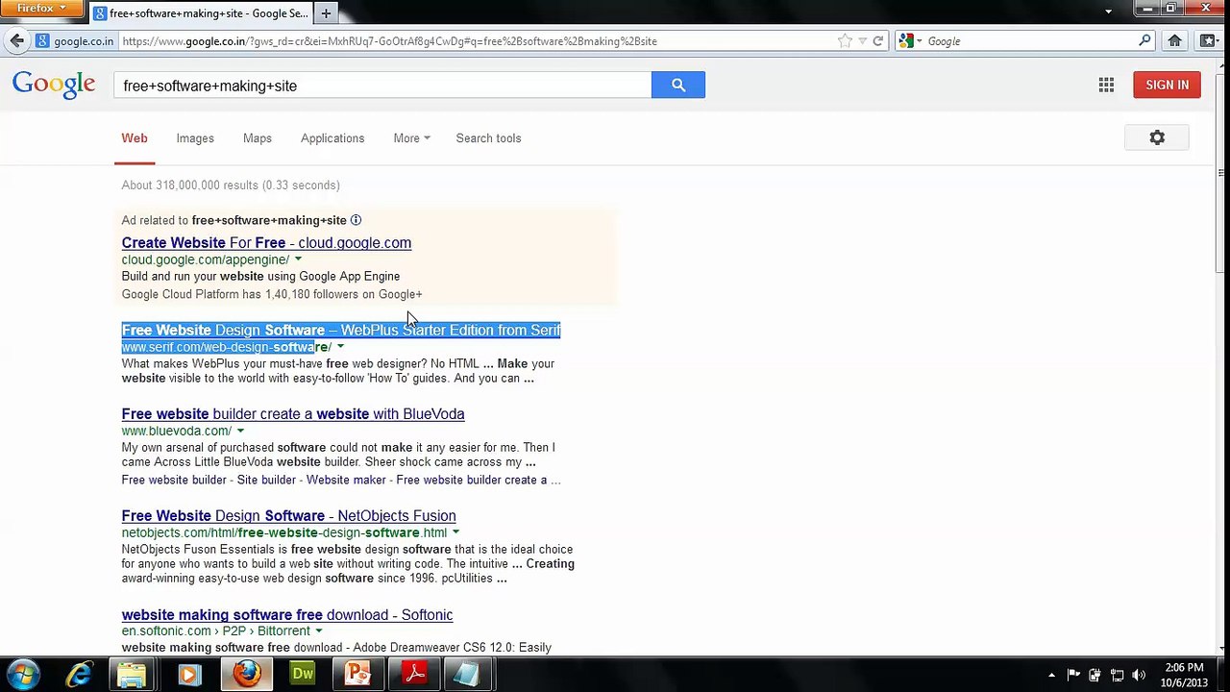The width and height of the screenshot is (1230, 692).
Task: Expand the arrow next to en.softonic.com URL
Action: 318,631
